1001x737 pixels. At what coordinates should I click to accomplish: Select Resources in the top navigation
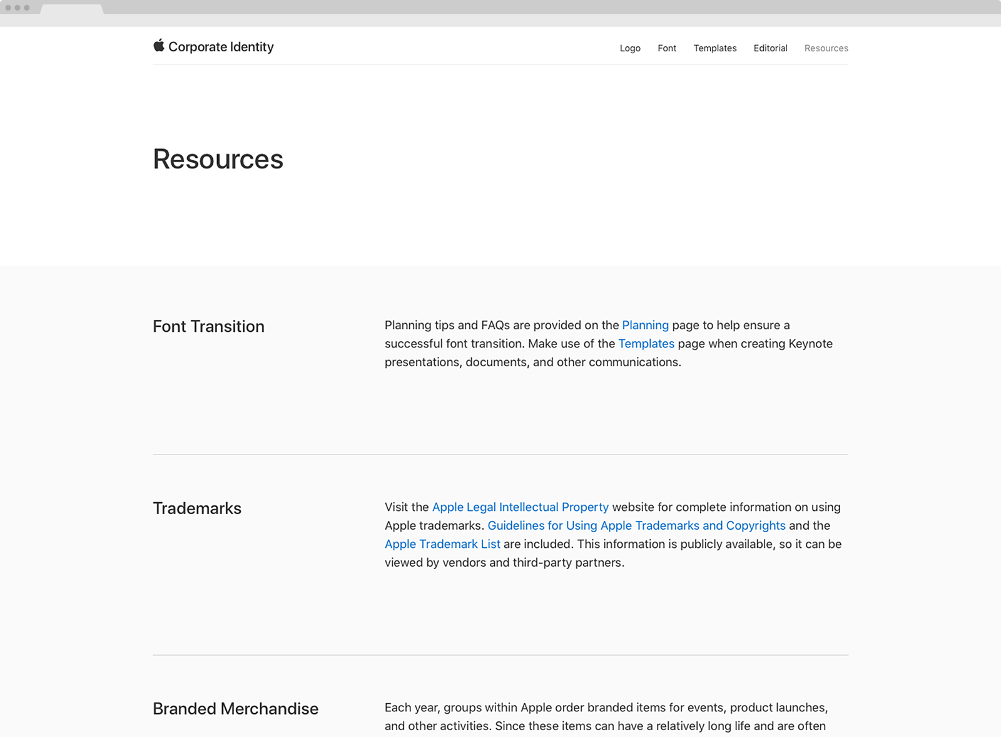click(x=826, y=48)
